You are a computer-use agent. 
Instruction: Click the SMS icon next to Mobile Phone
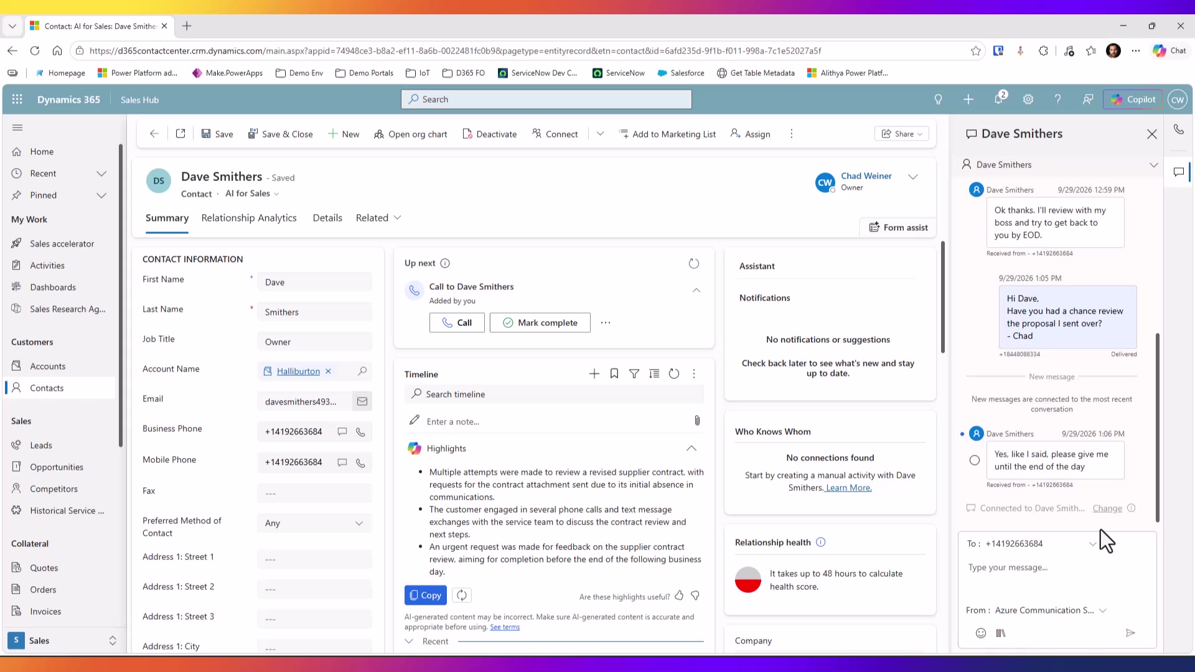point(342,462)
